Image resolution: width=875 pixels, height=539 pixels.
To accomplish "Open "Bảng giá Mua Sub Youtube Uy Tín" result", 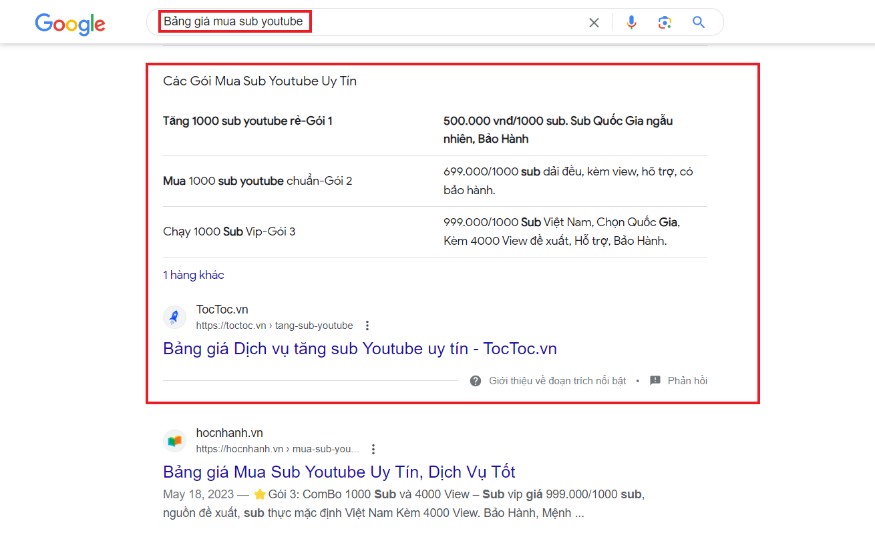I will click(339, 472).
